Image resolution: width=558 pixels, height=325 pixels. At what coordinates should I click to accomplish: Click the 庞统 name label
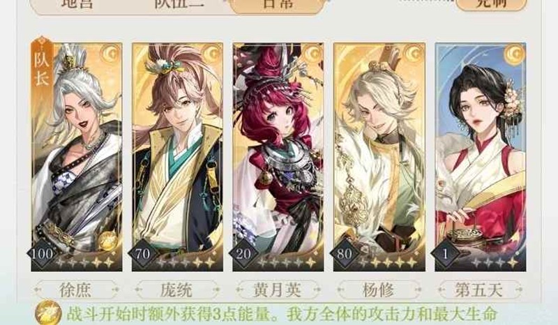coord(176,290)
